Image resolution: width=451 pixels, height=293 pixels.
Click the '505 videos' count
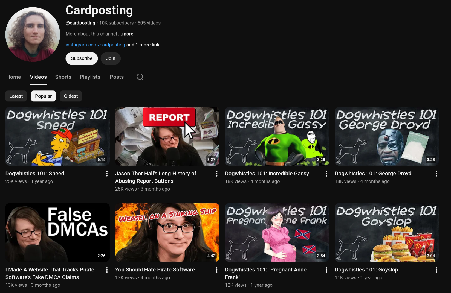149,23
